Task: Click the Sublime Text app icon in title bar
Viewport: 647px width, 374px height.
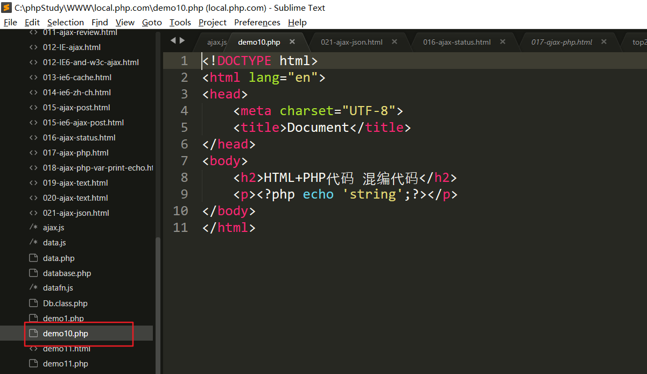Action: [7, 8]
